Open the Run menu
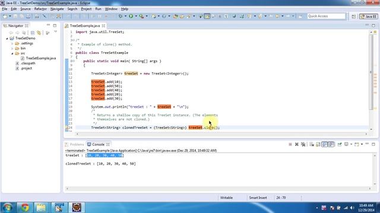This screenshot has height=213, width=380. point(98,9)
